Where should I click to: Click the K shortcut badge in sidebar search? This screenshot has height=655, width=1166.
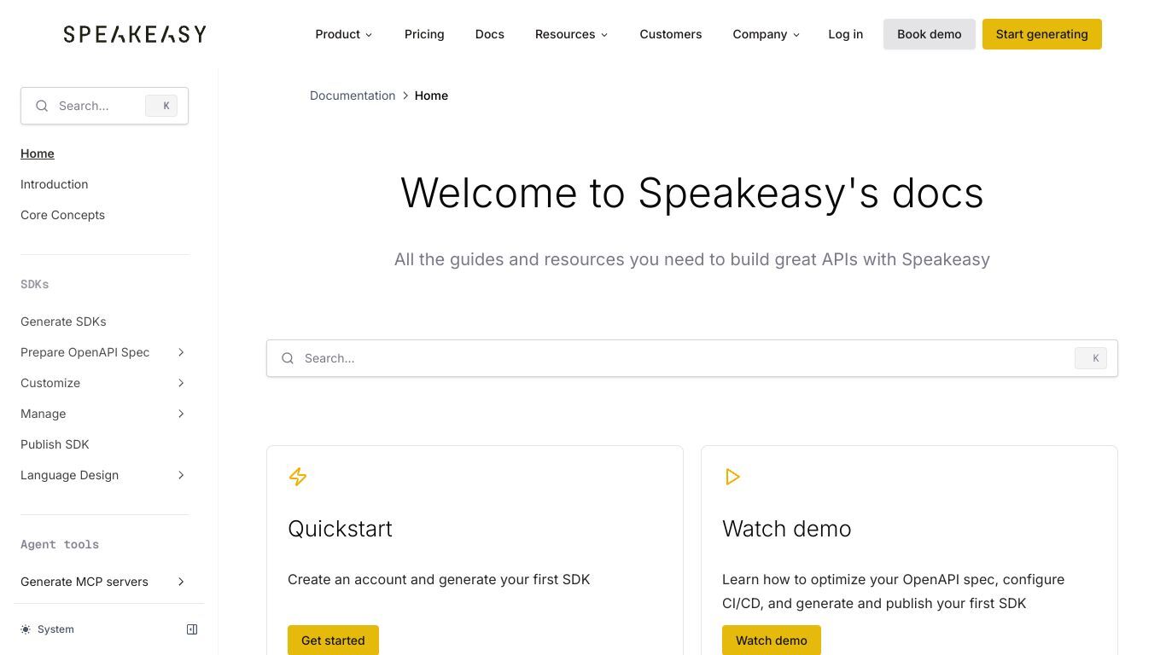[161, 106]
